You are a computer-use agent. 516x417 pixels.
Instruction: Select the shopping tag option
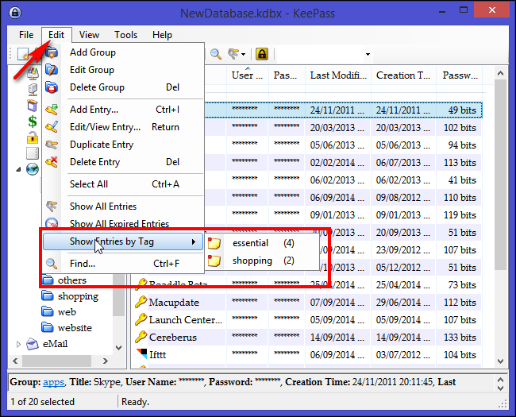coord(252,261)
